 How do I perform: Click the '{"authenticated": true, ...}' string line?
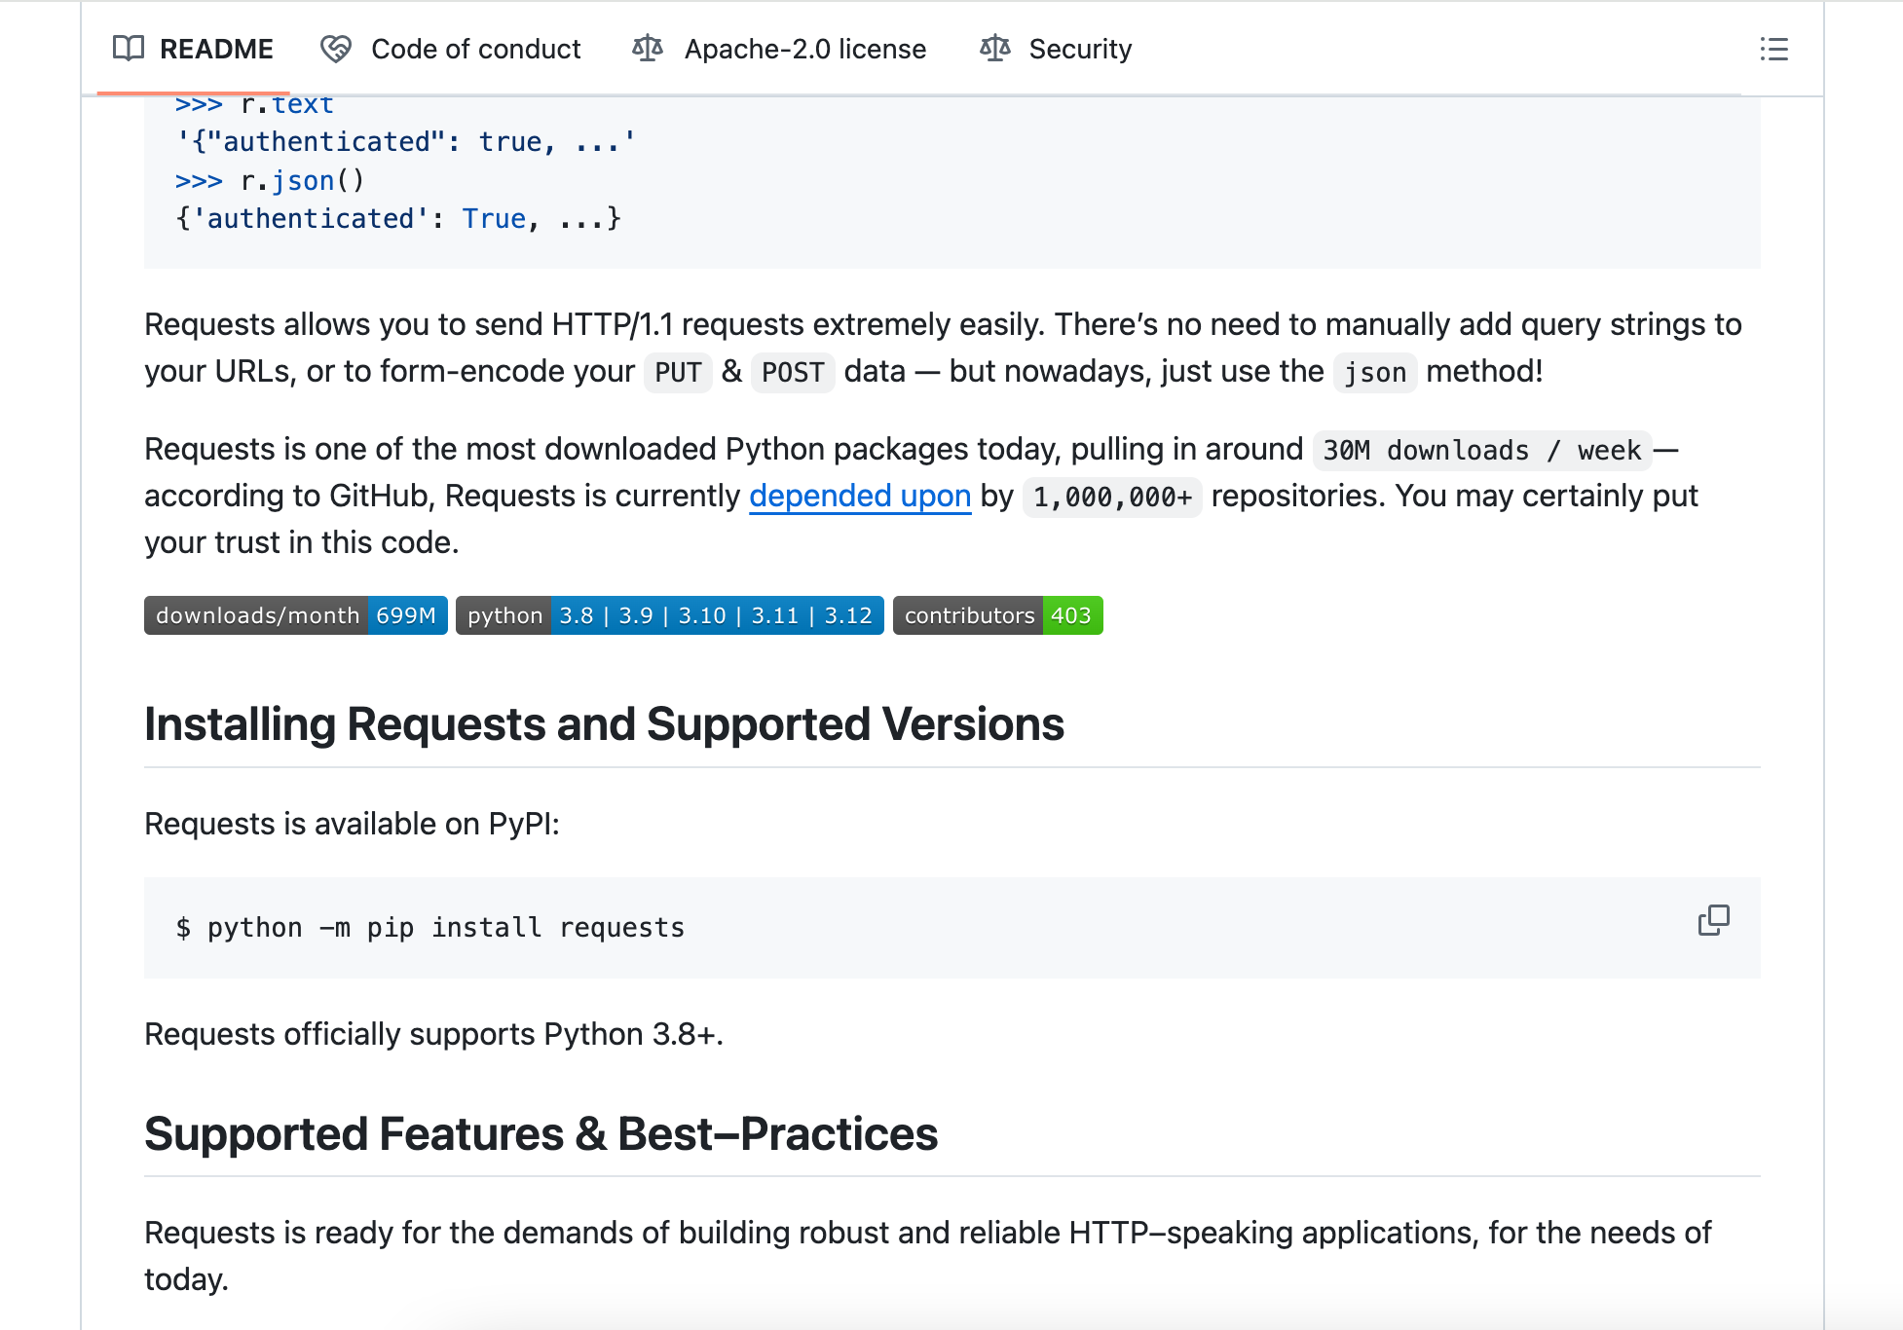click(x=405, y=142)
